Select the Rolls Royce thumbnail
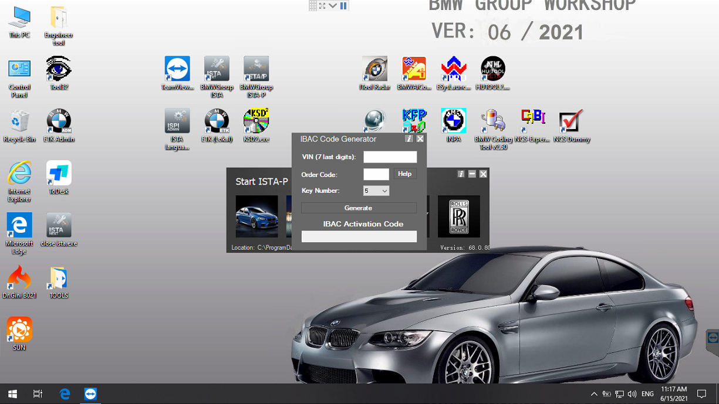The image size is (719, 404). (x=458, y=216)
